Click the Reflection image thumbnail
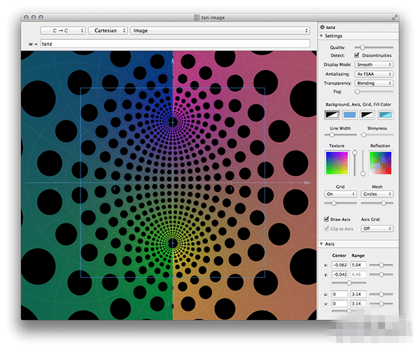 [380, 163]
